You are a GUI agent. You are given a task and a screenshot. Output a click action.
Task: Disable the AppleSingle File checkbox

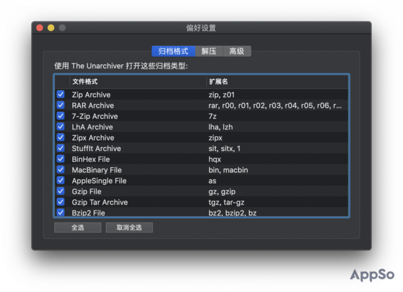coord(60,181)
